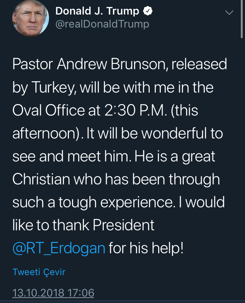Screen dimensions: 245x303
Task: Click the words "for his help!"
Action: pos(146,248)
